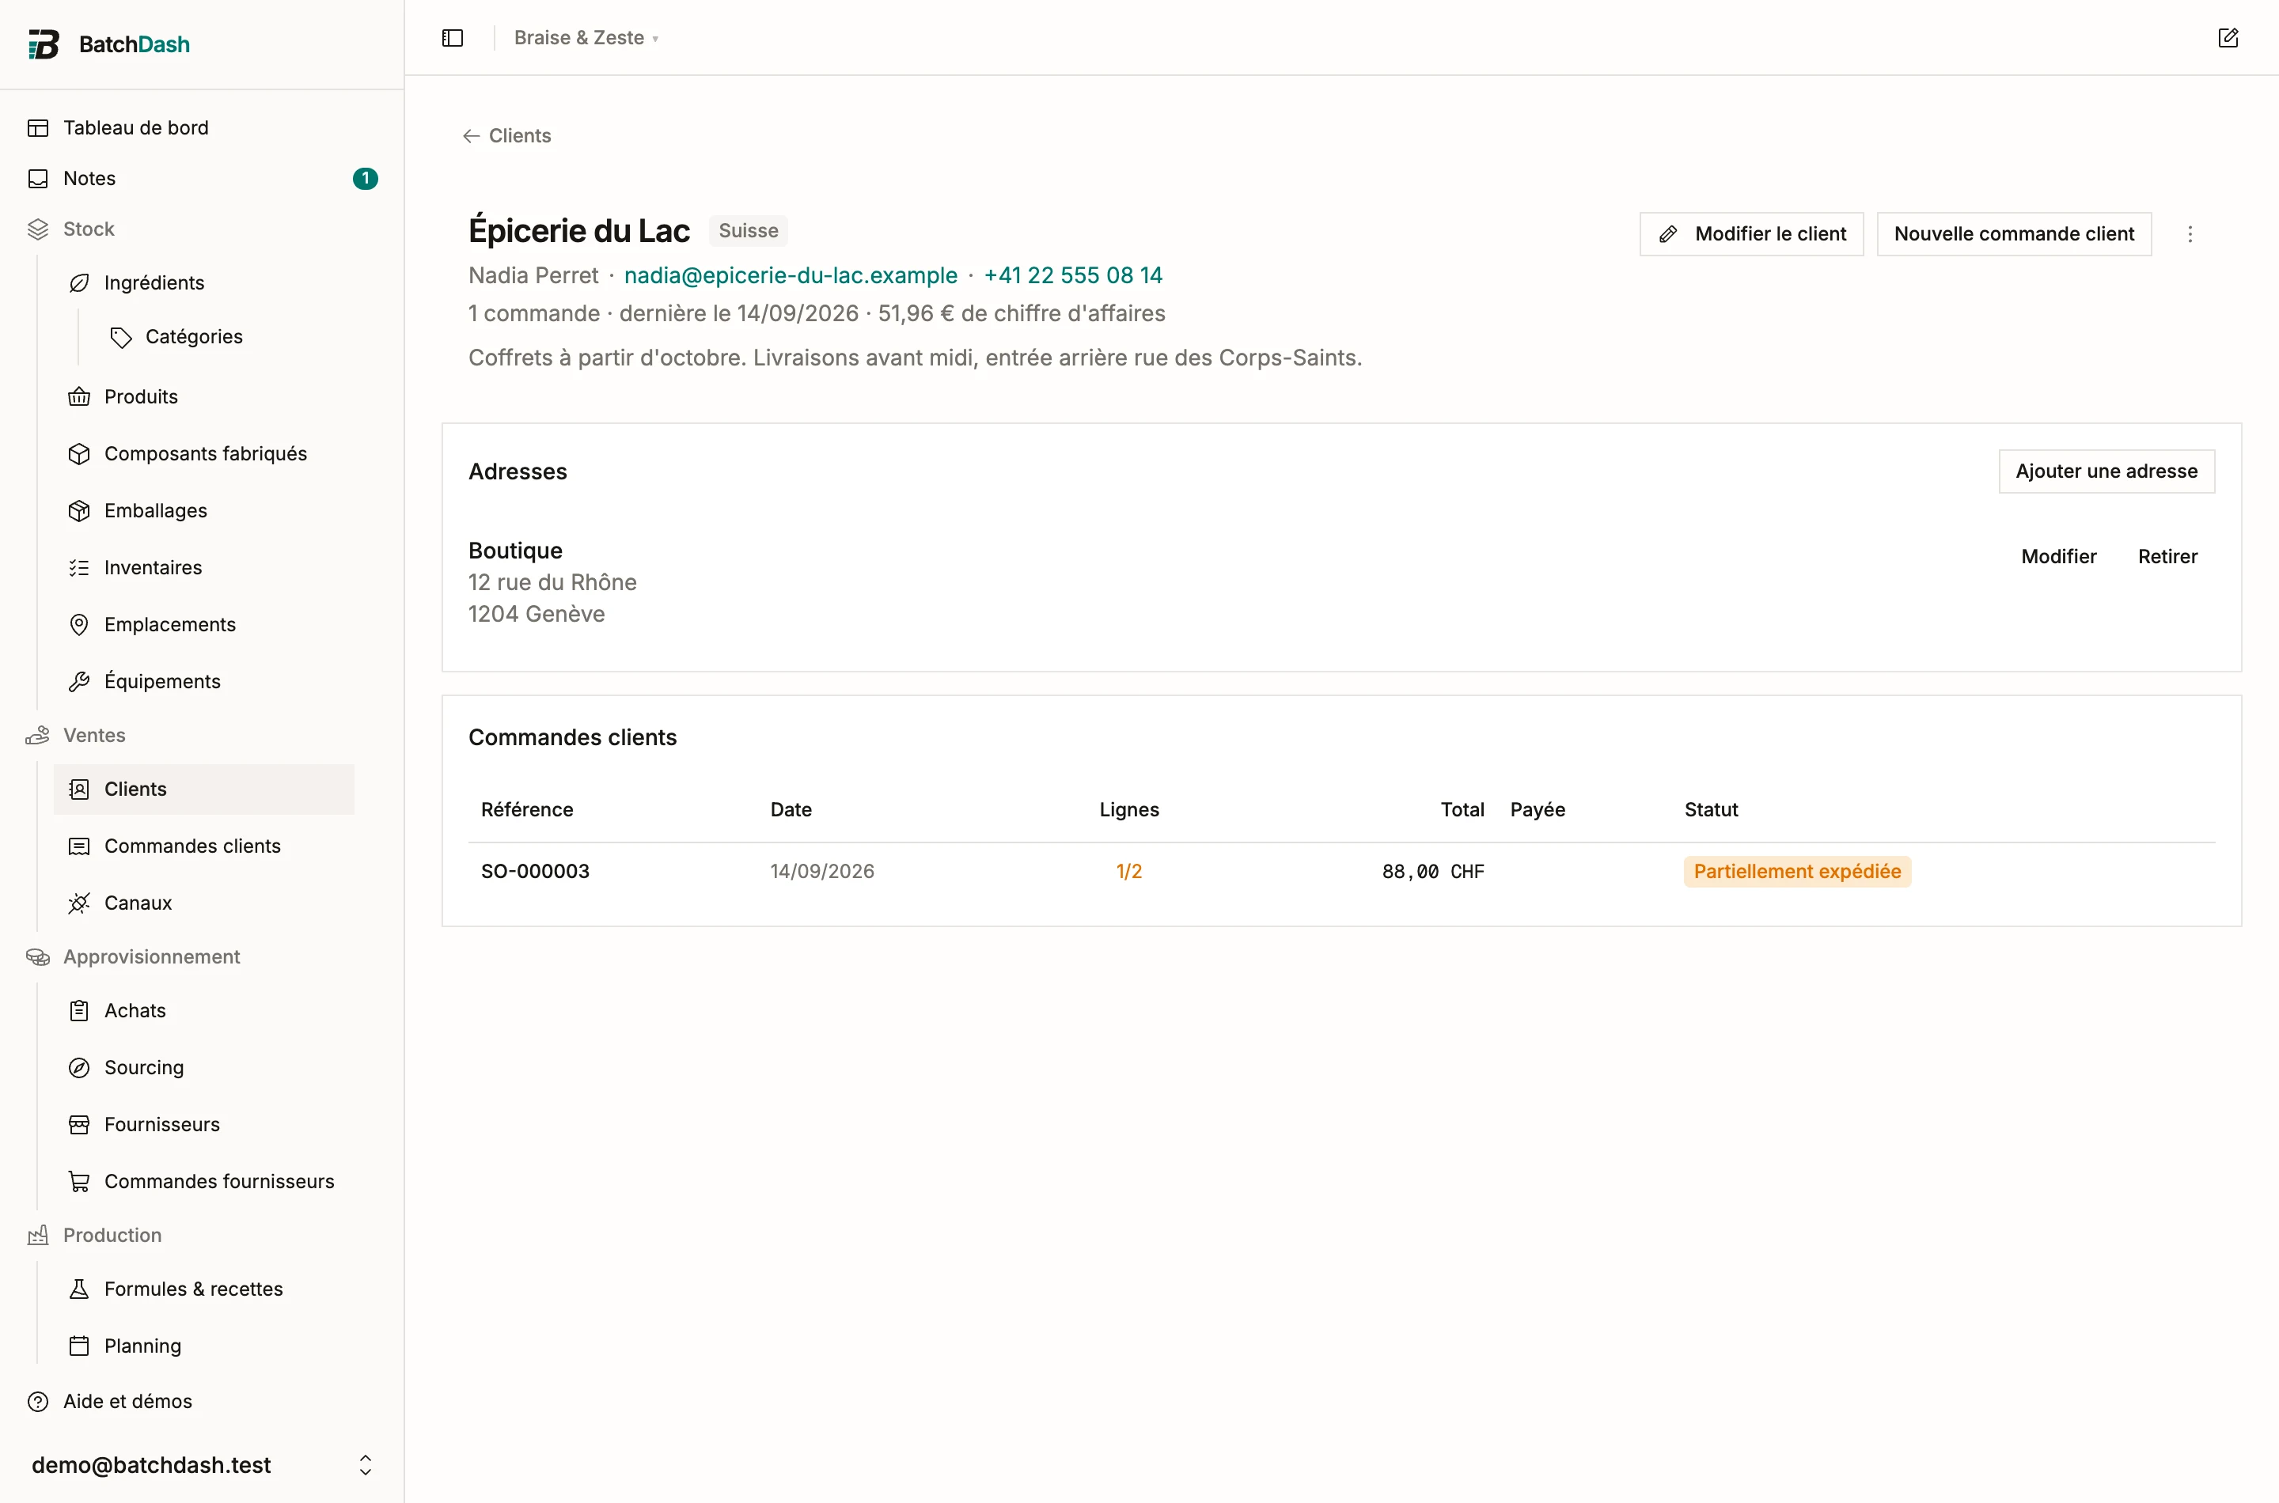The height and width of the screenshot is (1503, 2279).
Task: Click the Date column header
Action: point(791,810)
